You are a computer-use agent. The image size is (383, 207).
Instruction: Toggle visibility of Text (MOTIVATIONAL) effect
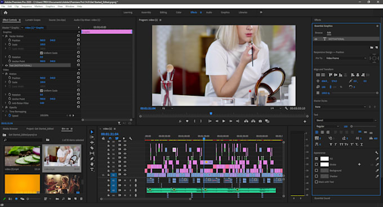6,65
